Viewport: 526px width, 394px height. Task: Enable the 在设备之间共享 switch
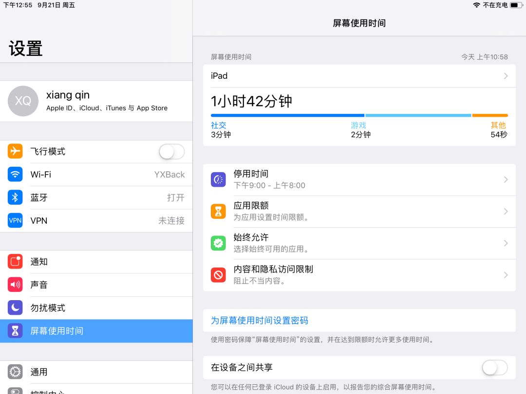(494, 368)
